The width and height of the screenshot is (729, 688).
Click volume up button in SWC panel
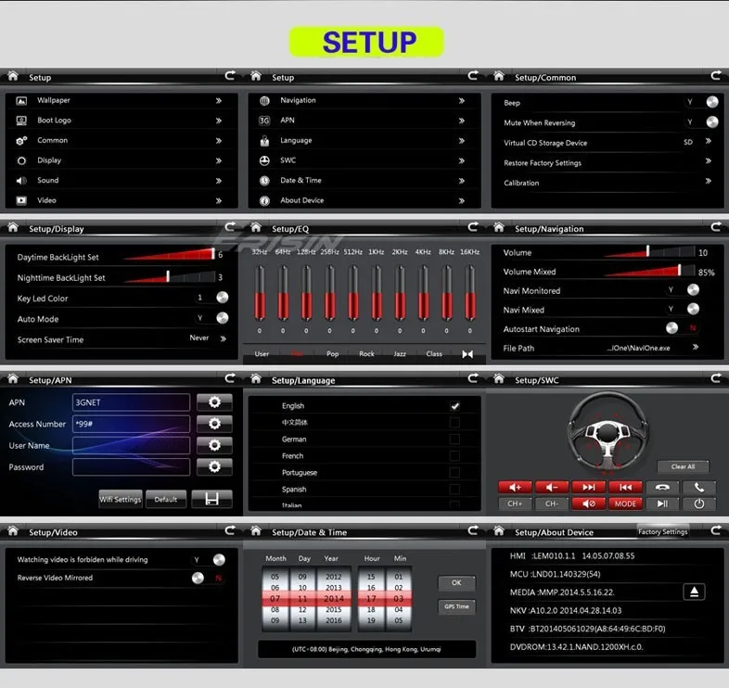tap(515, 487)
